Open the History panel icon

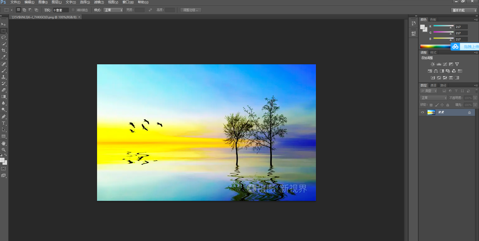click(413, 23)
